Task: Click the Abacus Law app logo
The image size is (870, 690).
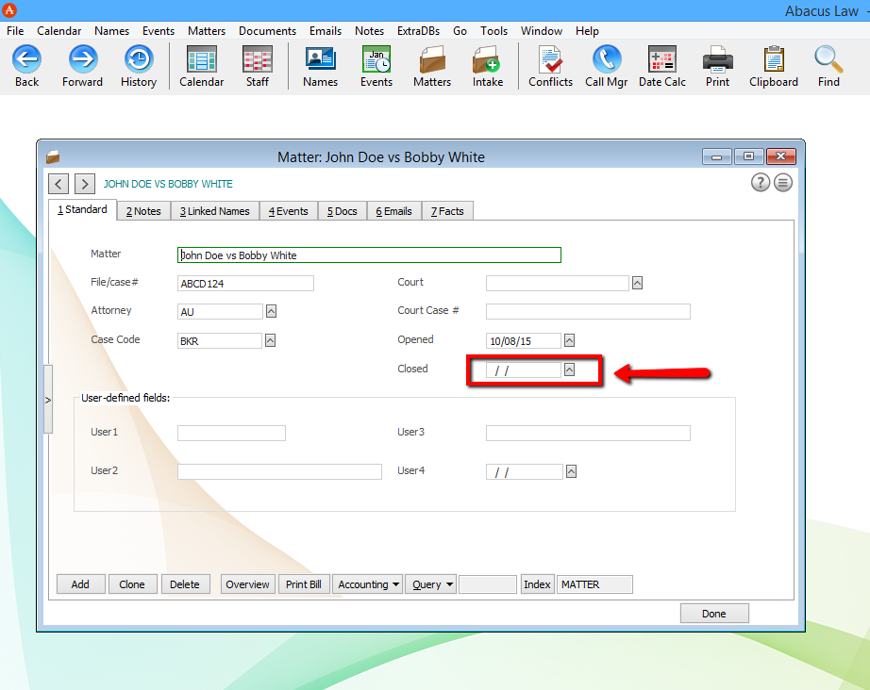Action: pyautogui.click(x=9, y=10)
